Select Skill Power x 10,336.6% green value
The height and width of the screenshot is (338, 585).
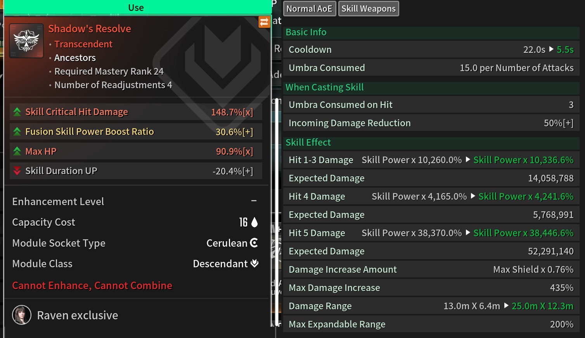(523, 160)
